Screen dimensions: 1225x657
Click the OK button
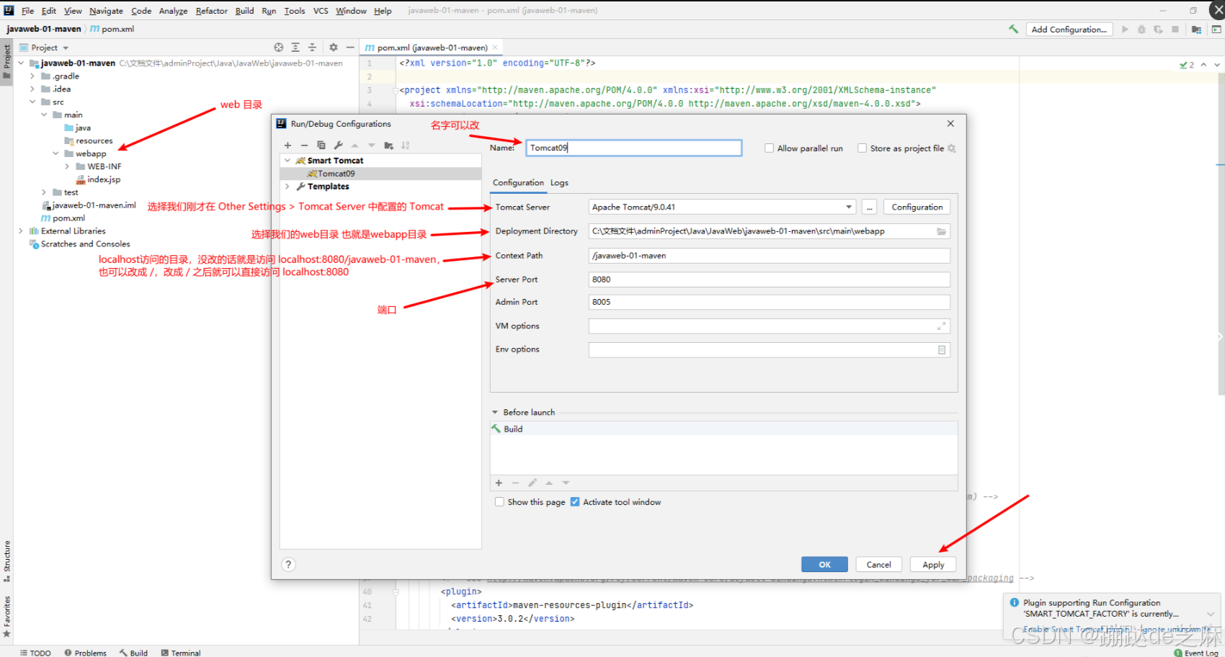[824, 565]
